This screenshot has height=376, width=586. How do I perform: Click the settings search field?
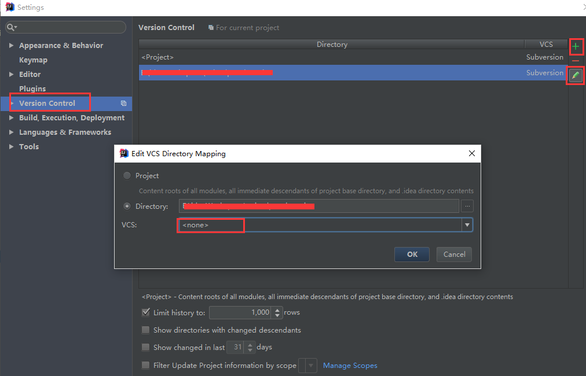pyautogui.click(x=66, y=27)
